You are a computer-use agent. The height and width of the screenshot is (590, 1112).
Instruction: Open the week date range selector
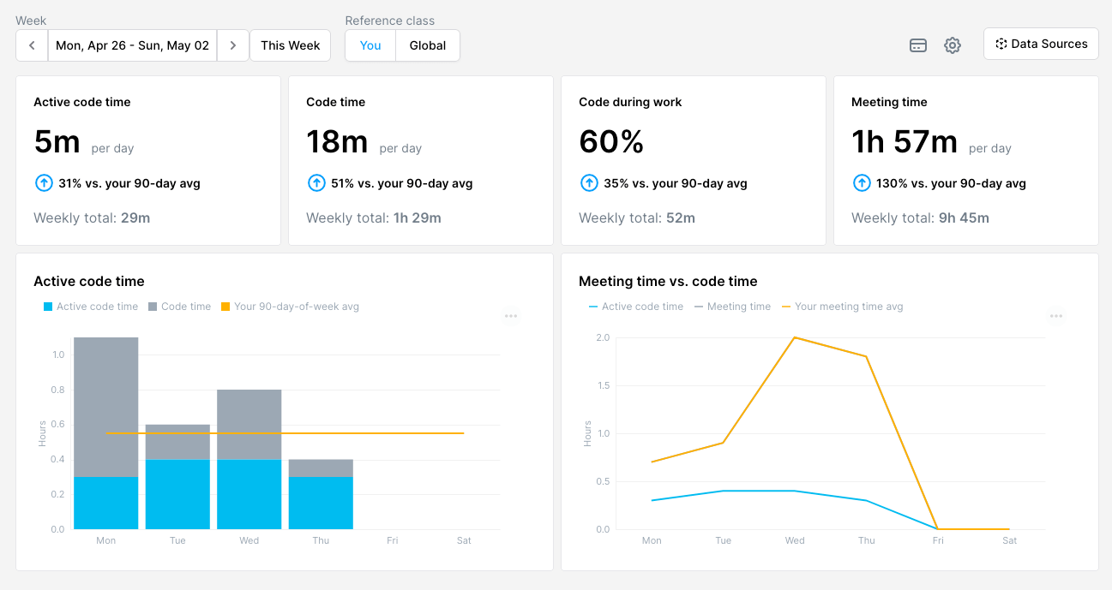click(x=132, y=45)
